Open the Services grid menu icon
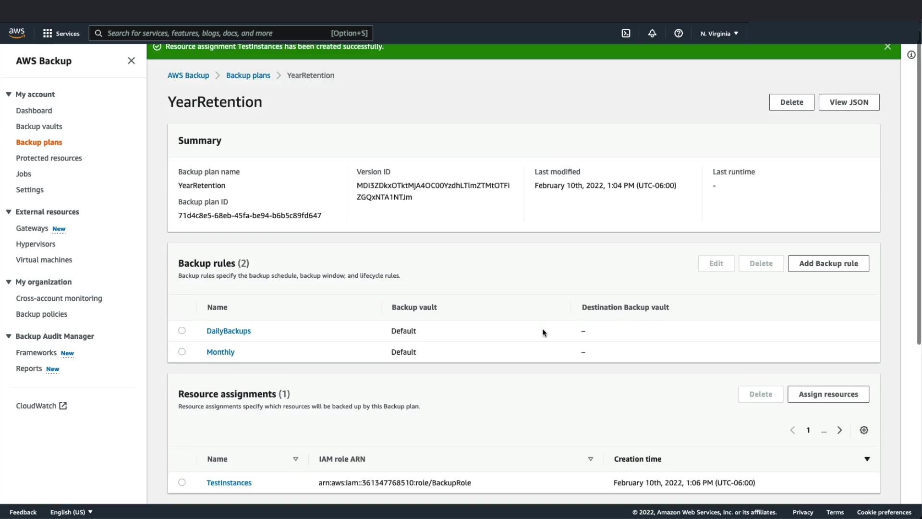The height and width of the screenshot is (519, 922). [48, 33]
